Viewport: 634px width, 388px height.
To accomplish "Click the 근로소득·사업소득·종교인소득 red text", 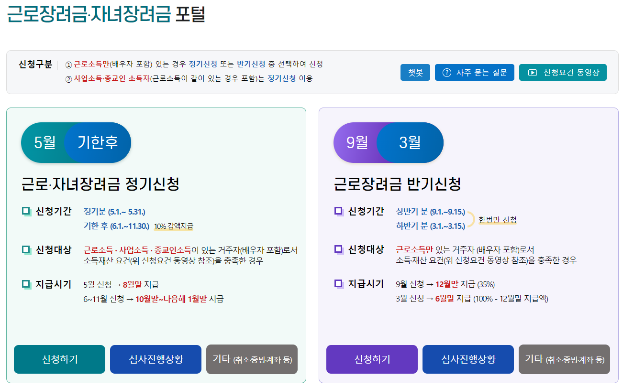I will coord(137,250).
